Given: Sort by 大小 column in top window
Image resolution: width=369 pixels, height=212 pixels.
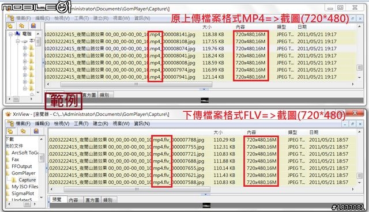Looking at the screenshot, I should point(206,27).
